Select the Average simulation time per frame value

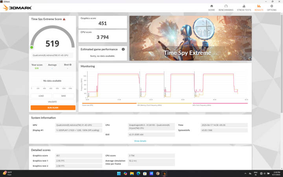[151, 162]
